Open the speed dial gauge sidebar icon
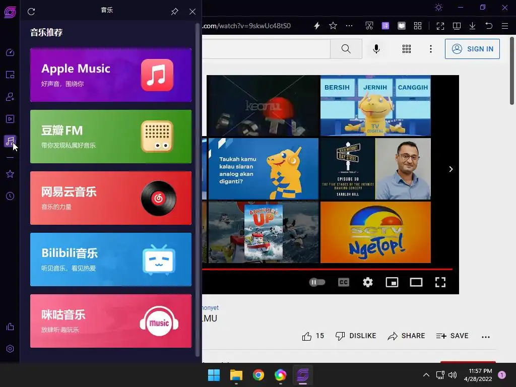This screenshot has width=516, height=387. click(x=10, y=52)
